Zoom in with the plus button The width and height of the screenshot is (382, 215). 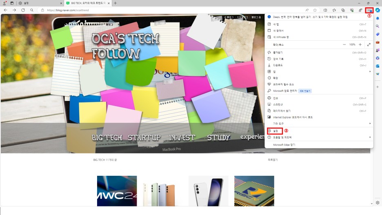pos(360,44)
